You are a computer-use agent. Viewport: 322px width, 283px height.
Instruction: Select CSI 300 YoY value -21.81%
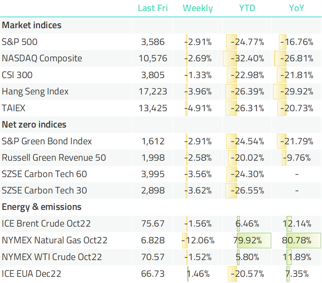click(297, 75)
